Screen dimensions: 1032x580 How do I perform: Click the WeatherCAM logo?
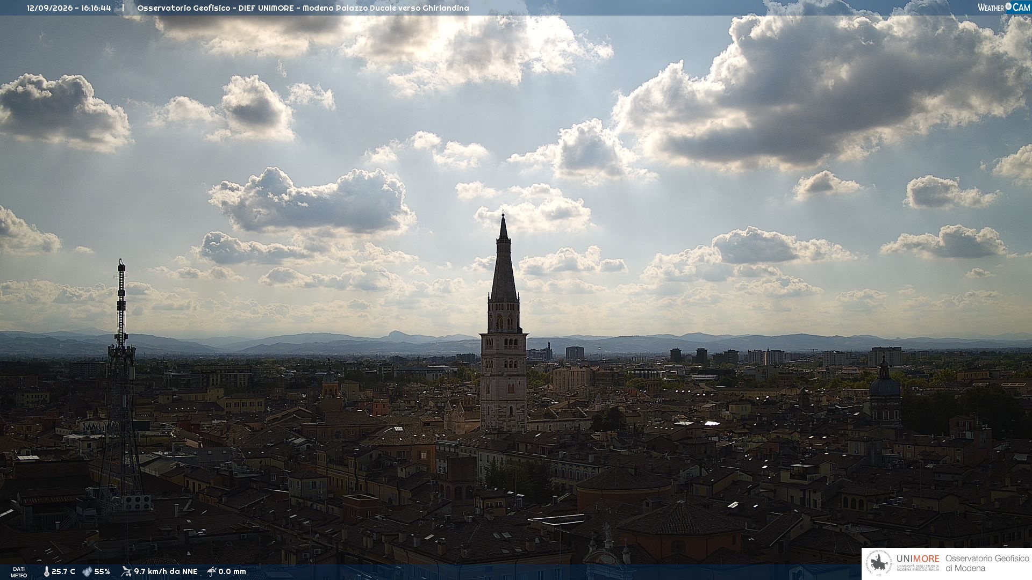[1004, 7]
